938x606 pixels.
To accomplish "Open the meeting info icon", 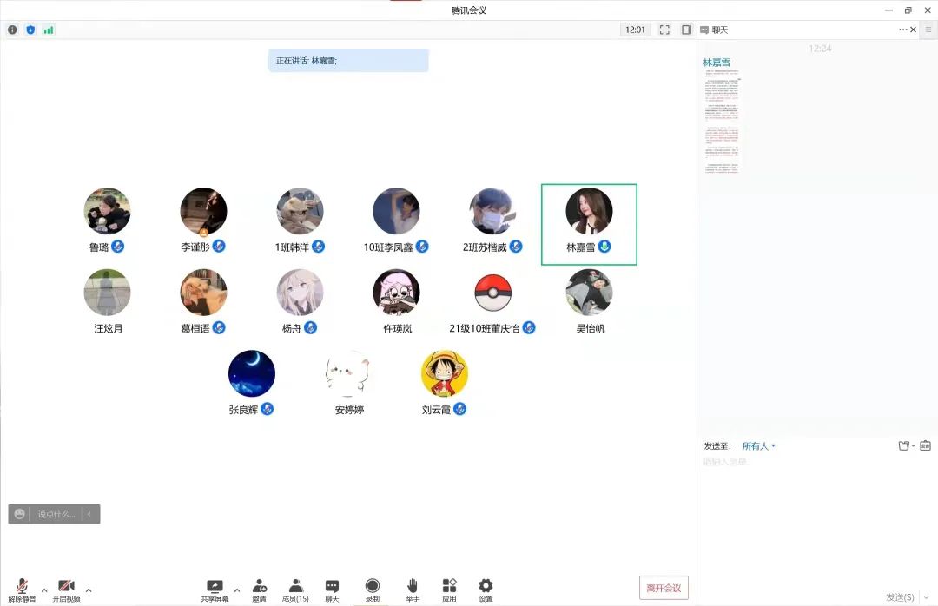I will (12, 30).
